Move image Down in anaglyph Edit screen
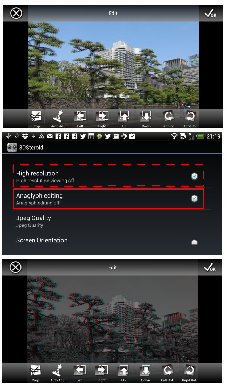227x386 pixels. (x=145, y=373)
